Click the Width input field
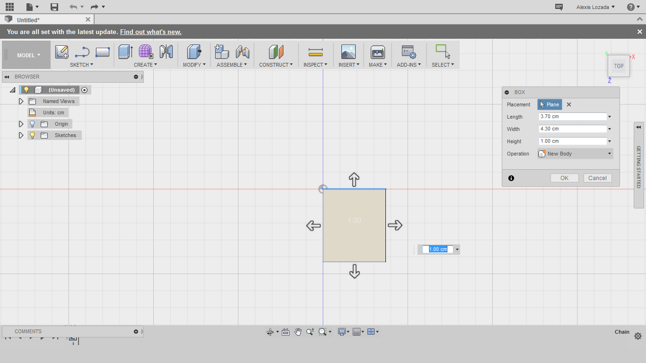Image resolution: width=646 pixels, height=363 pixels. [x=572, y=129]
